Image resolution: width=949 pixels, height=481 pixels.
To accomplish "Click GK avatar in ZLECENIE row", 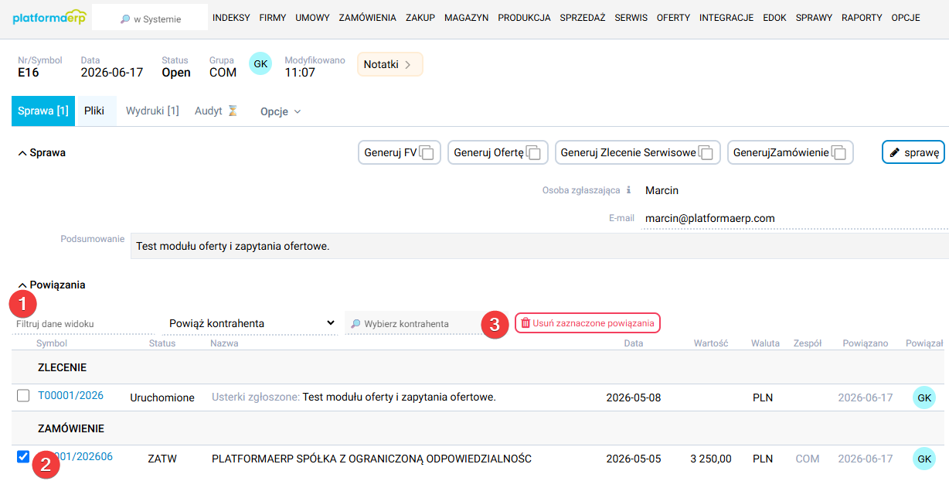I will coord(924,397).
